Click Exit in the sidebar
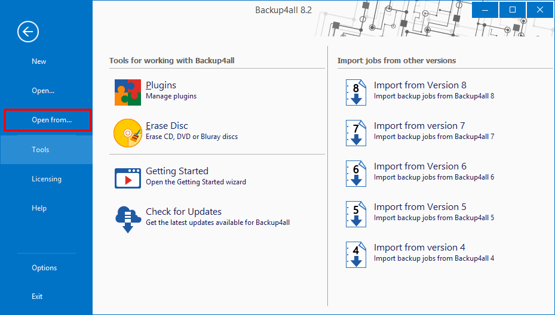Viewport: 555px width, 315px height. click(37, 297)
